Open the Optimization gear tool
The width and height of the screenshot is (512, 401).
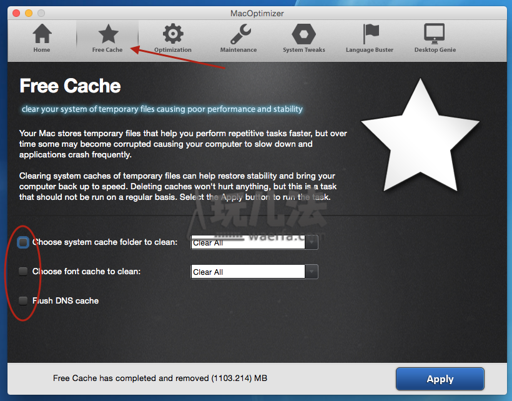173,38
